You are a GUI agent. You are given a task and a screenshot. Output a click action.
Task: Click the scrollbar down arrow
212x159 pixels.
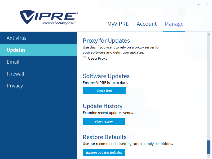click(209, 156)
